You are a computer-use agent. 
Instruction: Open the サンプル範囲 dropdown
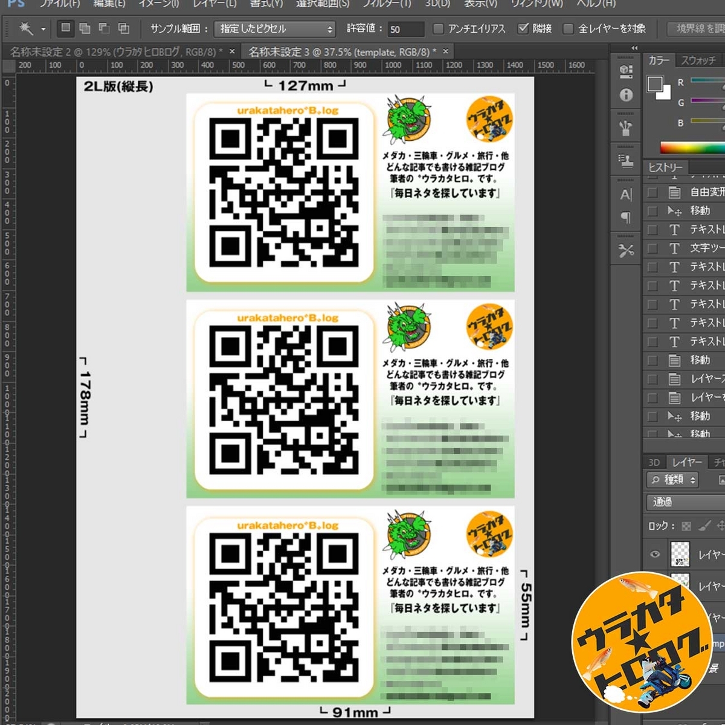(x=275, y=28)
